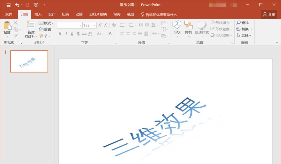The image size is (281, 164).
Task: Expand the 粘贴 dropdown arrow
Action: [7, 37]
